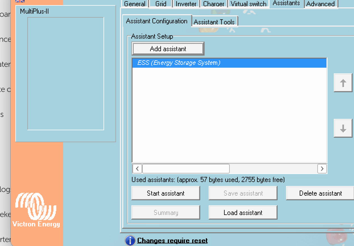Select the Assistants tab
The height and width of the screenshot is (246, 354).
[x=286, y=3]
